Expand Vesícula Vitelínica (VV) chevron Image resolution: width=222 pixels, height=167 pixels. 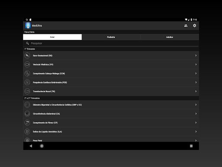(x=196, y=64)
